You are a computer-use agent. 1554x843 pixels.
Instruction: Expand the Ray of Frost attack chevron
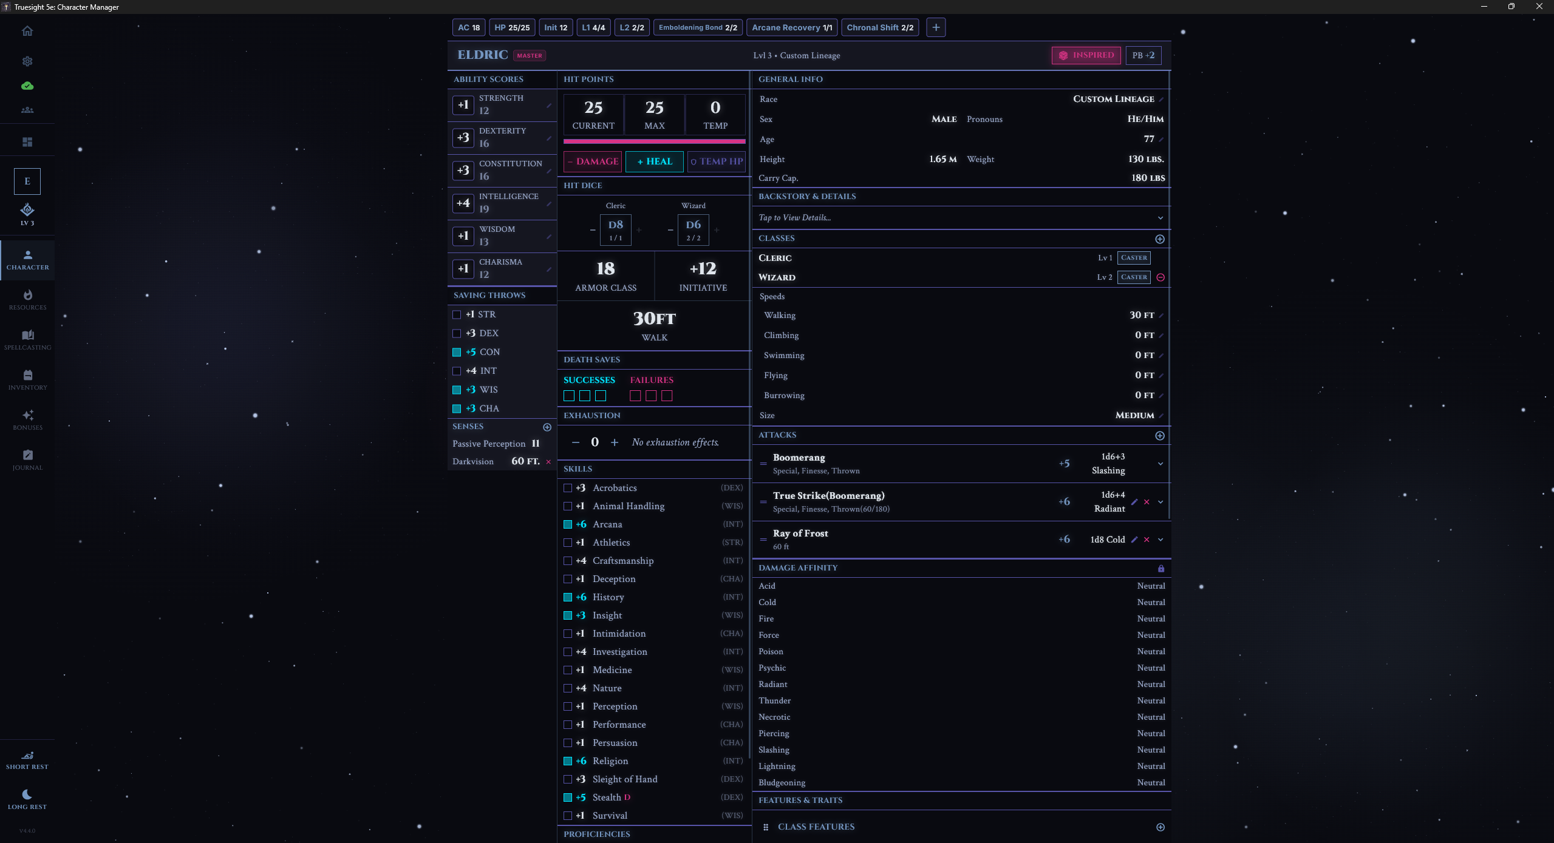click(x=1160, y=540)
